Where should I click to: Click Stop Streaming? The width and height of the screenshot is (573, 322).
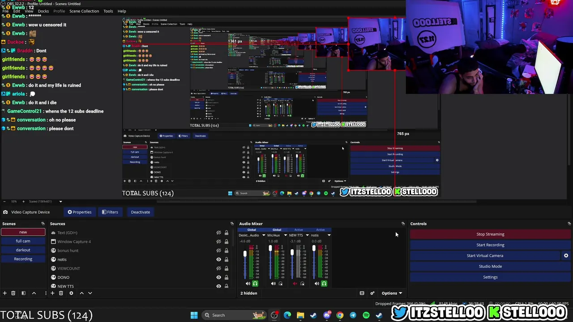(x=490, y=234)
